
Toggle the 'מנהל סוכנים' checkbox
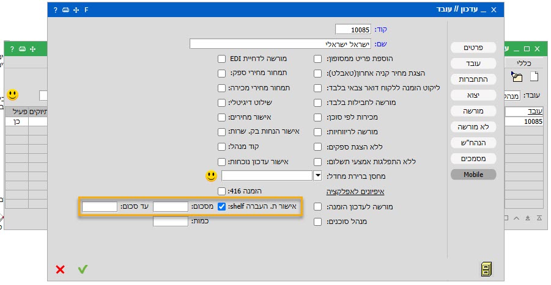(x=317, y=222)
